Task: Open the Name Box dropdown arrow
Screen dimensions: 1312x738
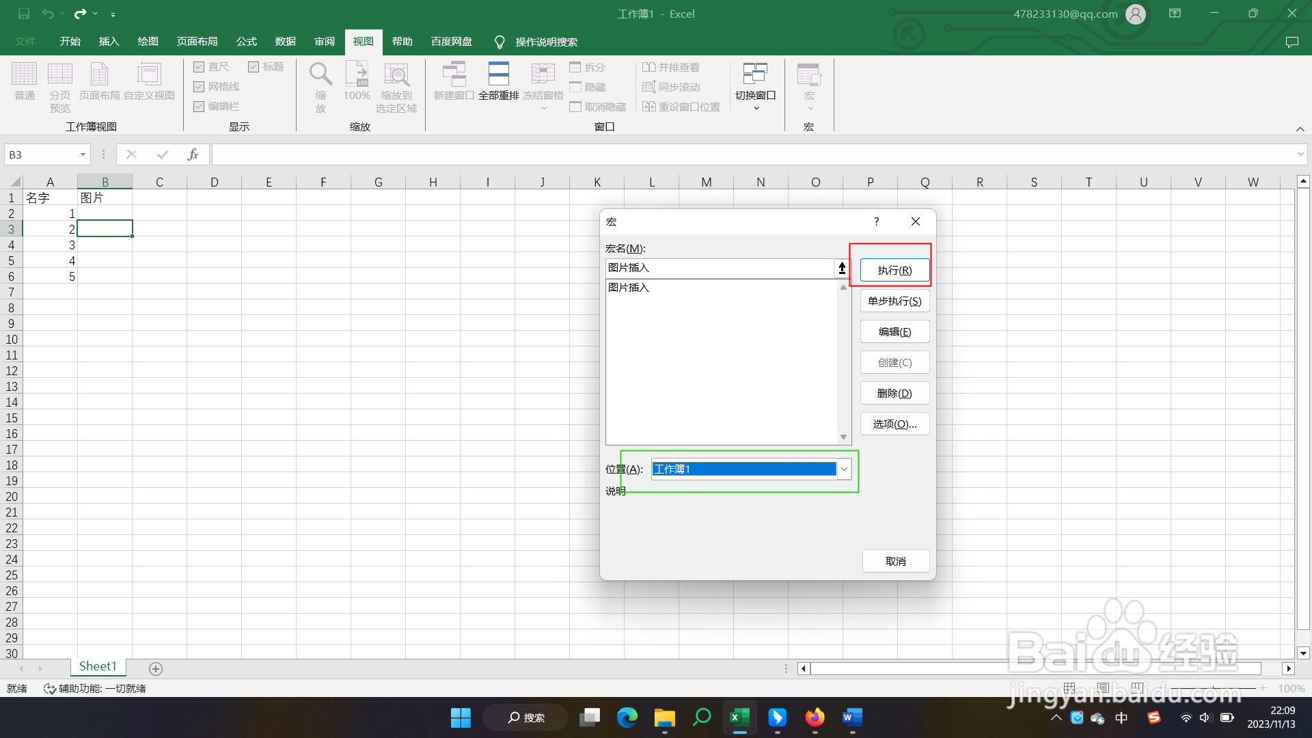Action: (x=83, y=155)
